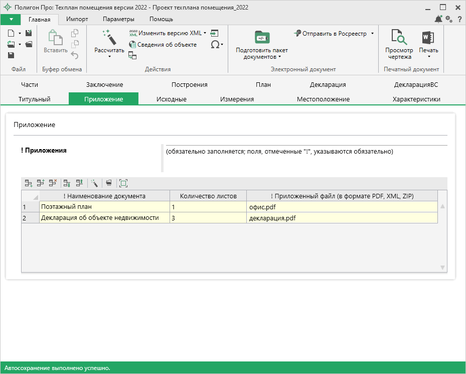This screenshot has width=466, height=374.
Task: Open notifications bell icon
Action: coord(438,19)
